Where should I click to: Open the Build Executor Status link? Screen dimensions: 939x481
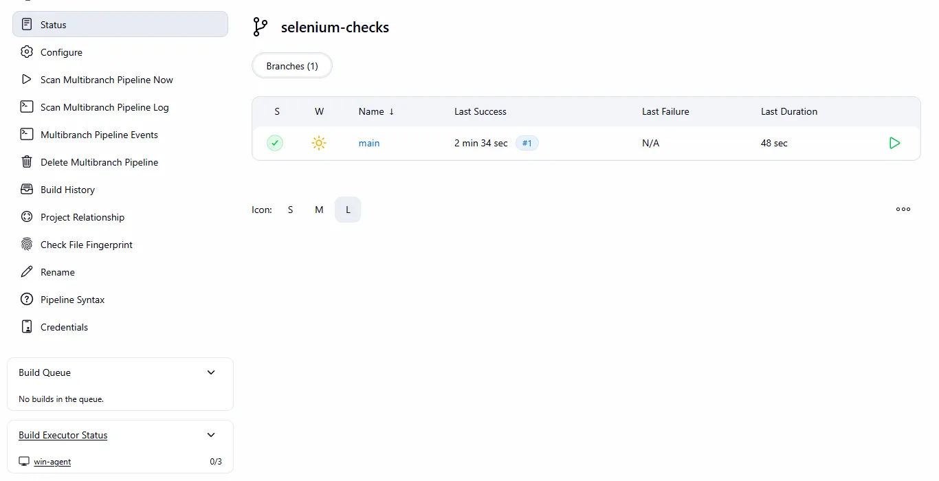tap(63, 435)
